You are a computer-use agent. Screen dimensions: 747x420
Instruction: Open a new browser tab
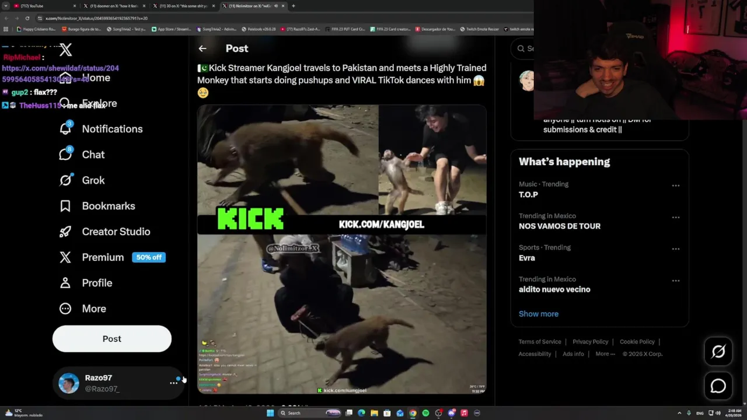pos(293,6)
